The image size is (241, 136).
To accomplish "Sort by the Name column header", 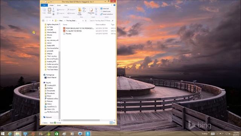I will [x=65, y=25].
